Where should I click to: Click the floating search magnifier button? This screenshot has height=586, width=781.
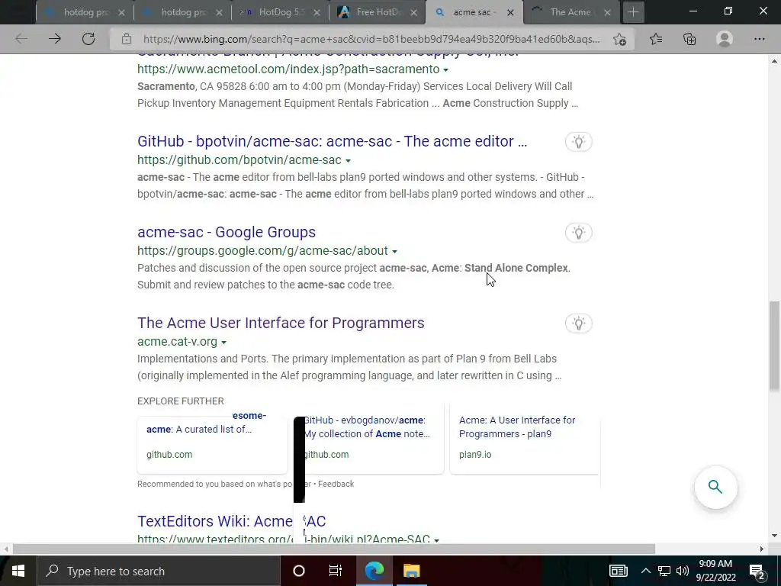tap(715, 487)
